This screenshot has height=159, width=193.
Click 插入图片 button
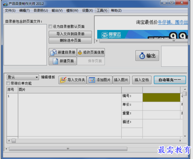(x=121, y=80)
